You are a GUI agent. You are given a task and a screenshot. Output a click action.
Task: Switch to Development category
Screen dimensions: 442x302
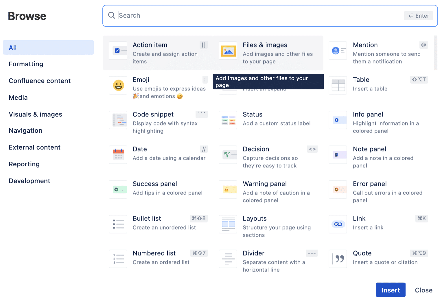click(30, 181)
